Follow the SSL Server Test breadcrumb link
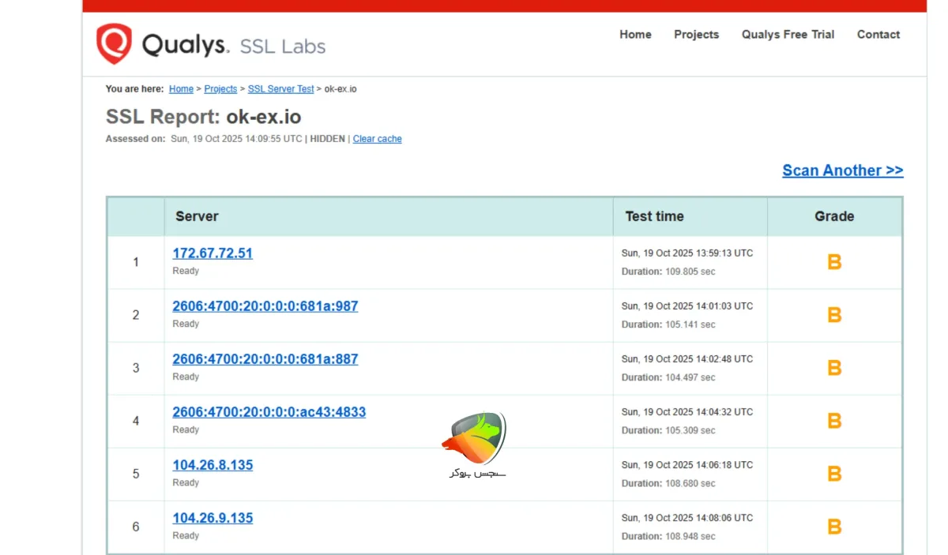Screen dimensions: 948x555 click(x=280, y=89)
